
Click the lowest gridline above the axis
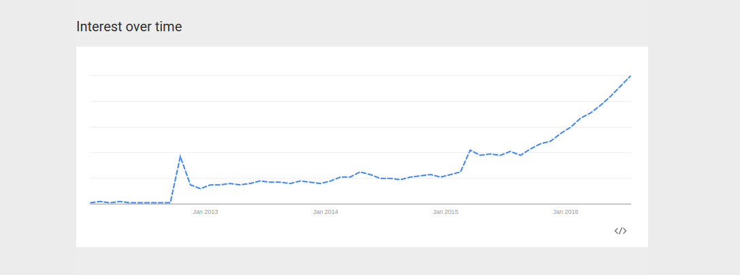coord(360,178)
